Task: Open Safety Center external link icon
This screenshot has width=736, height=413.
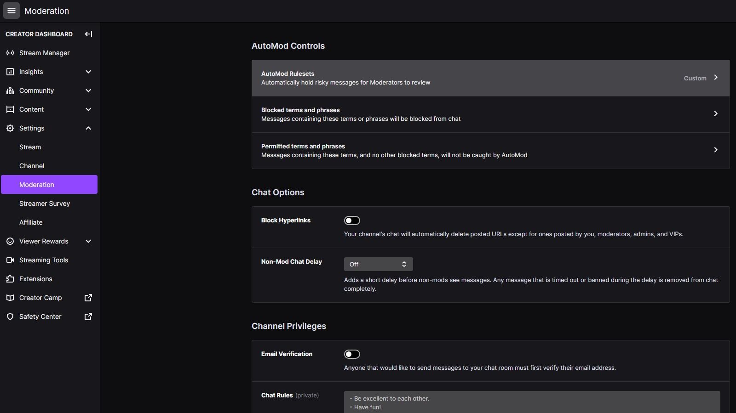Action: click(x=88, y=317)
